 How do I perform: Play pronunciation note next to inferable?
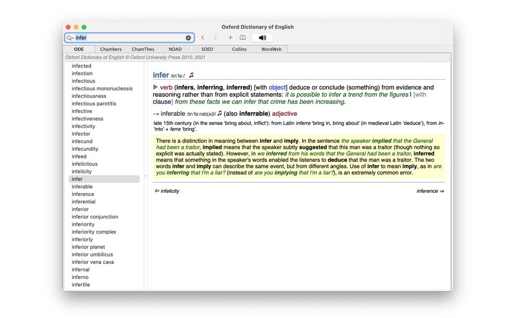coord(219,113)
